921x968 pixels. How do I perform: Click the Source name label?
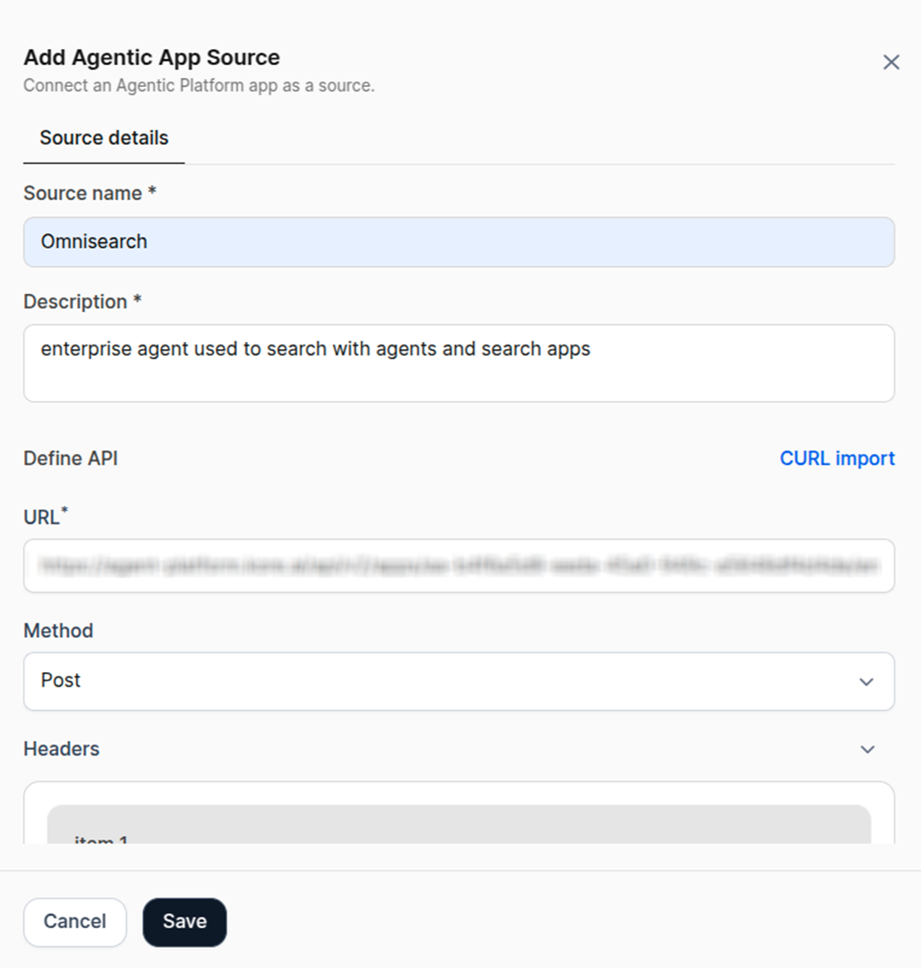pos(82,194)
